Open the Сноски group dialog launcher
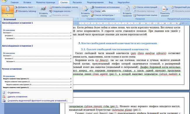This screenshot has height=114, width=190. pyautogui.click(x=78, y=19)
